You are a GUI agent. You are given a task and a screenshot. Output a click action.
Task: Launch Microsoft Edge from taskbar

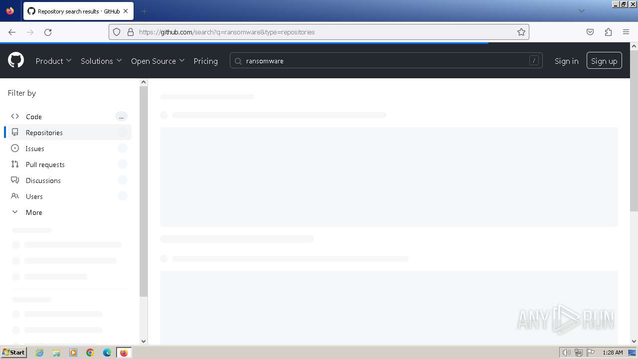click(x=107, y=353)
